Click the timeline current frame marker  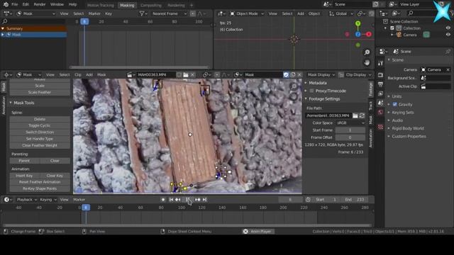point(86,208)
